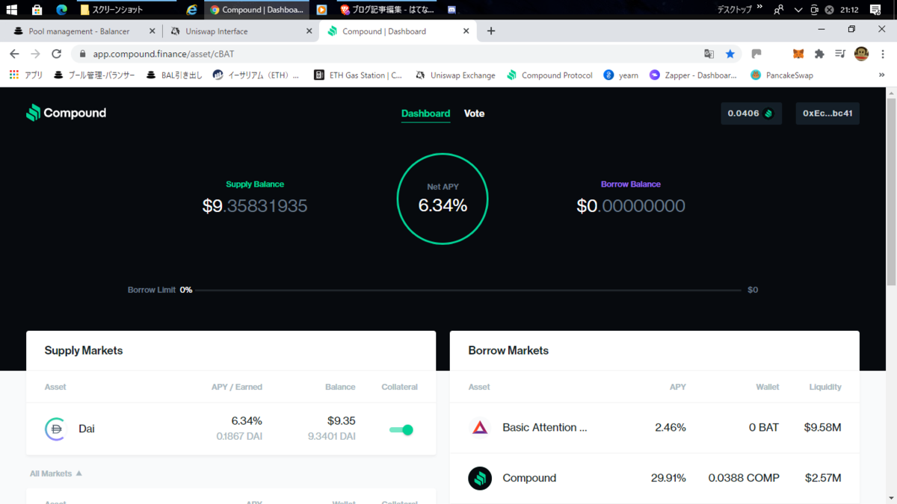Switch to Pool management - Balancer tab
Screen dimensions: 897x504
pos(79,31)
